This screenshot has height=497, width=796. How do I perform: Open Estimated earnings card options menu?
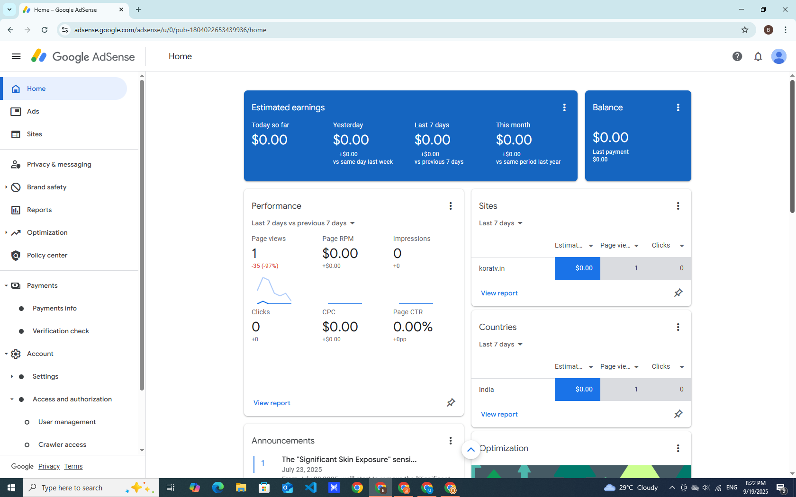pos(564,107)
